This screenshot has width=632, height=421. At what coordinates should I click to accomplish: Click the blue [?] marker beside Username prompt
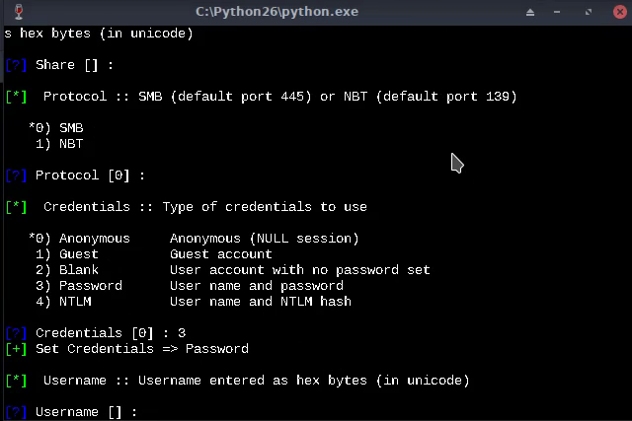(x=16, y=412)
